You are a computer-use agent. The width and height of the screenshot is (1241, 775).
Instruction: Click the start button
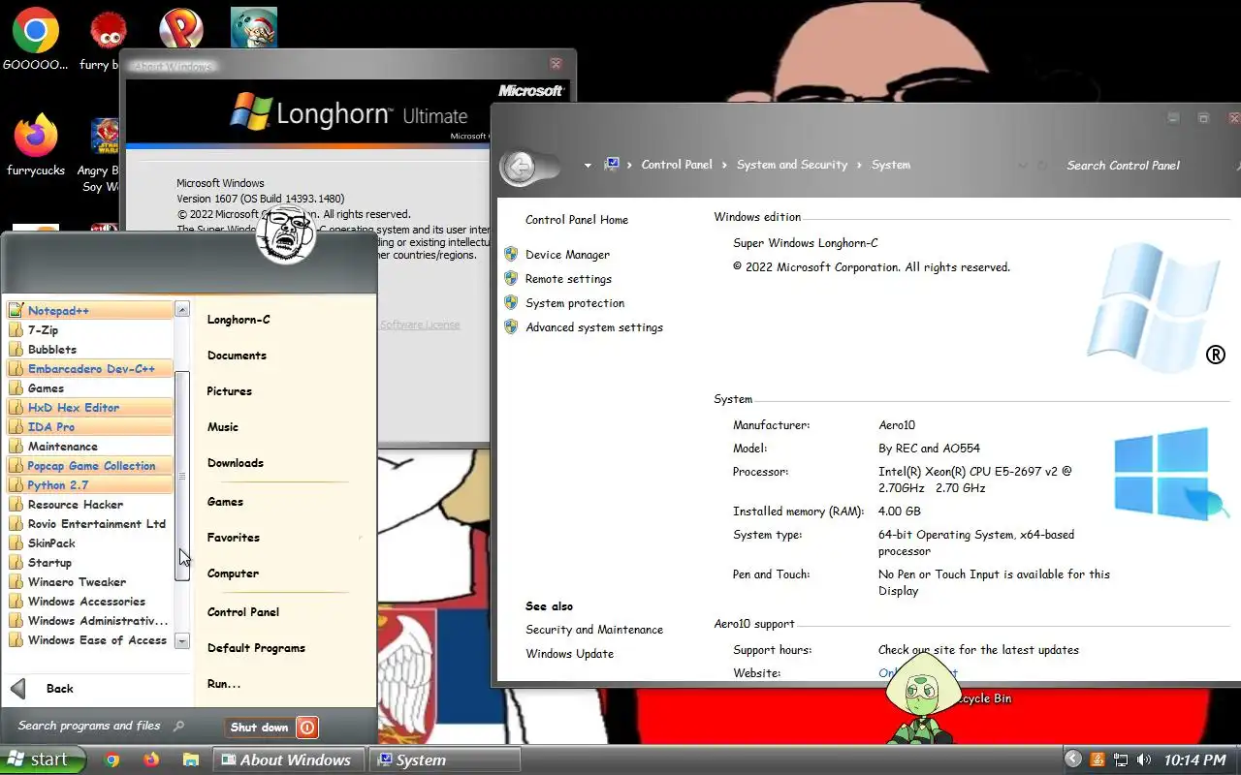pos(43,759)
